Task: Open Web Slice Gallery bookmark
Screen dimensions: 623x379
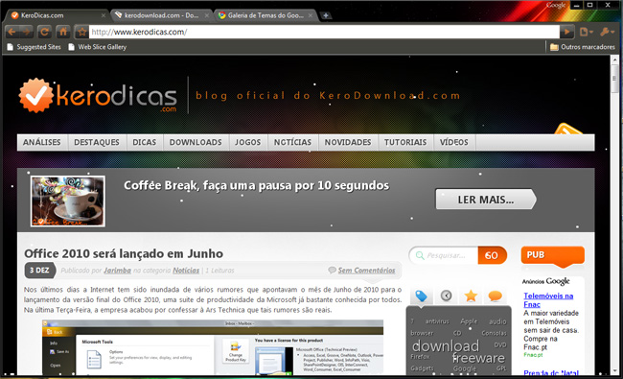Action: click(98, 47)
